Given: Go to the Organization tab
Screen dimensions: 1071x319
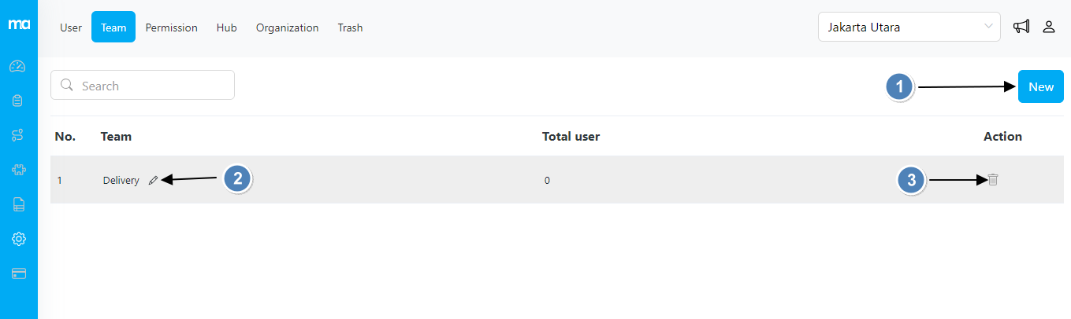Looking at the screenshot, I should click(287, 27).
